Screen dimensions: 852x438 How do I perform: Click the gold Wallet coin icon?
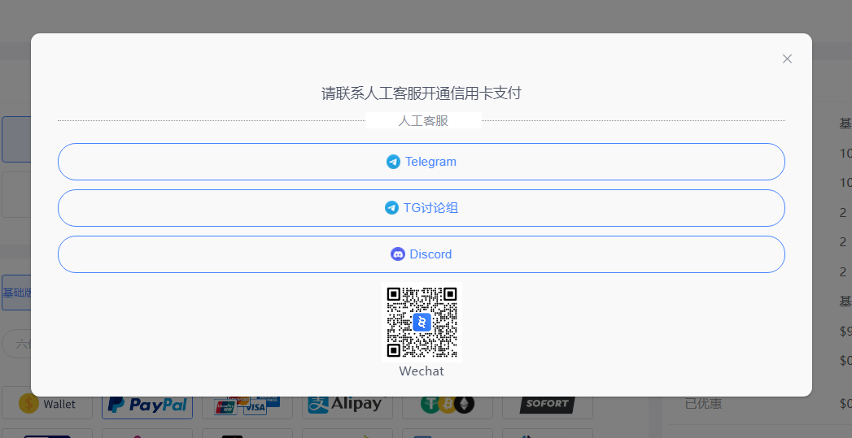(29, 403)
